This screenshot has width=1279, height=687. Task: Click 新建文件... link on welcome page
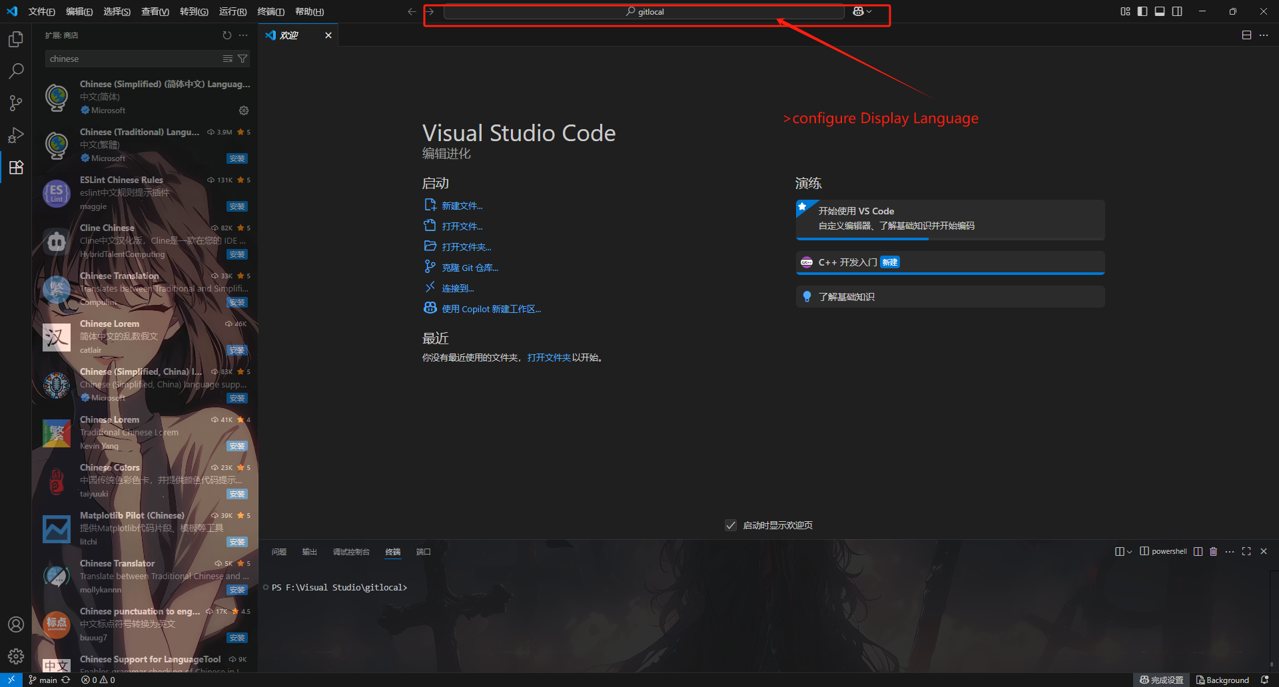pyautogui.click(x=462, y=206)
